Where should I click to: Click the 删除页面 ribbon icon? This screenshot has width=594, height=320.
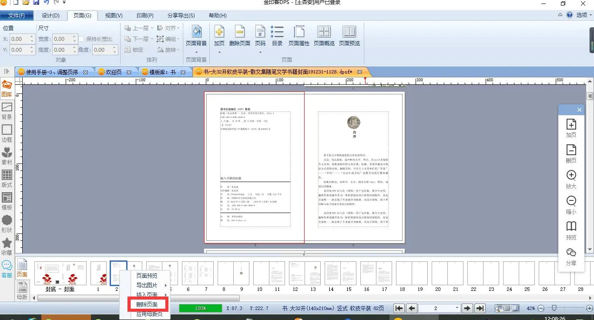239,36
